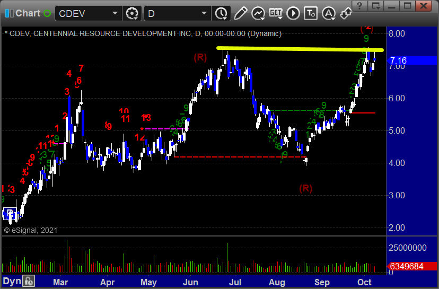Open the studies chart-line icon menu

tap(258, 13)
